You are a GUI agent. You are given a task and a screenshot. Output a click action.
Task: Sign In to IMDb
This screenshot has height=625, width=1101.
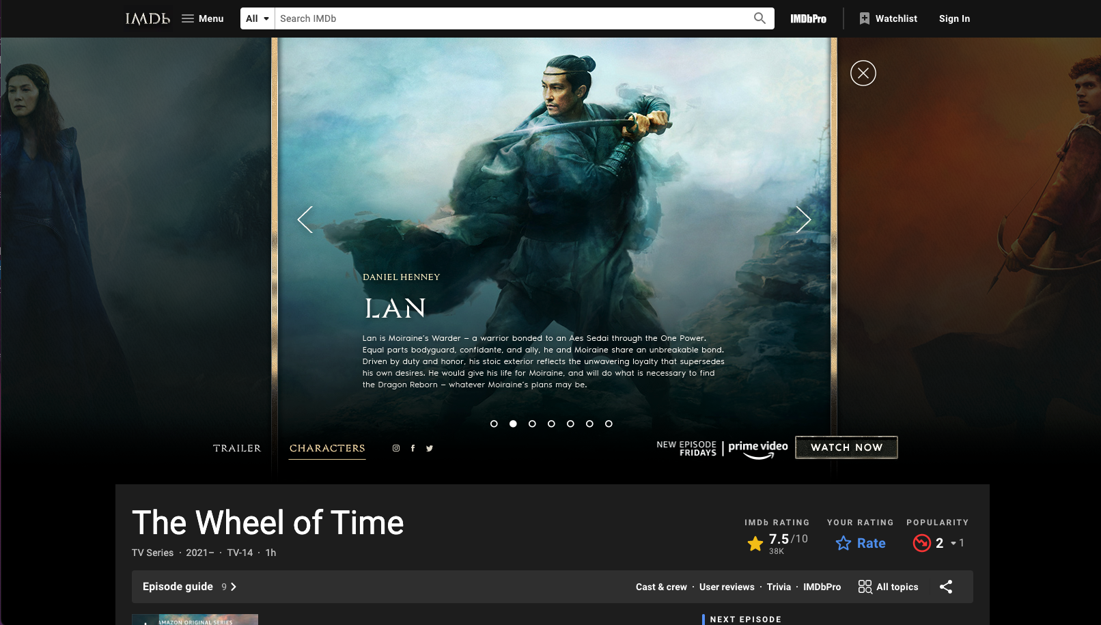[x=954, y=18]
